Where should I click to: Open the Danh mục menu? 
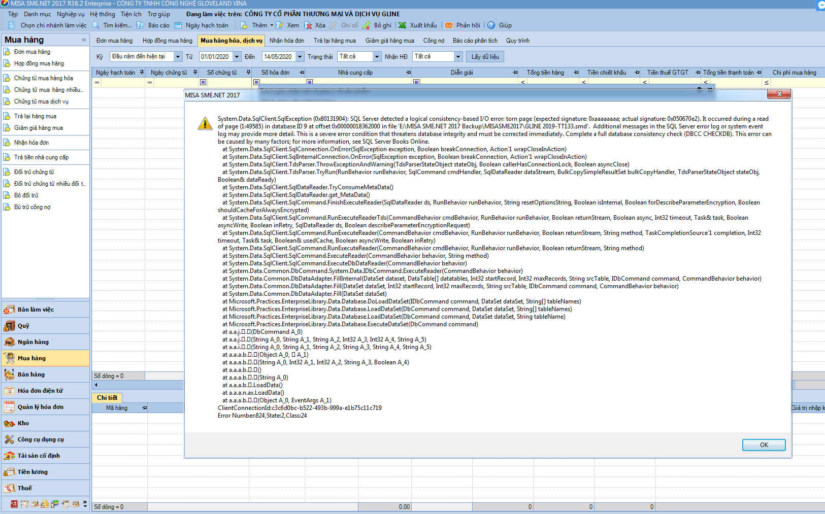pos(37,14)
